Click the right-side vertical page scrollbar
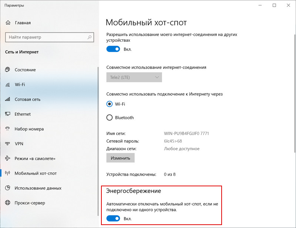The height and width of the screenshot is (228, 296). 295,93
